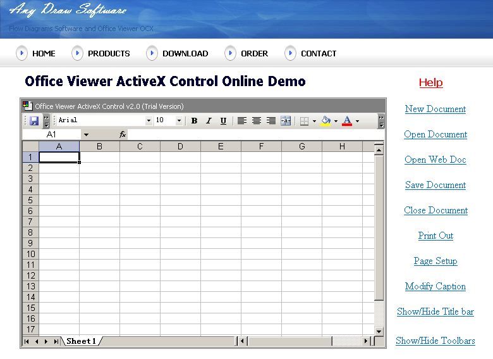
Task: Select the column D header
Action: [180, 147]
